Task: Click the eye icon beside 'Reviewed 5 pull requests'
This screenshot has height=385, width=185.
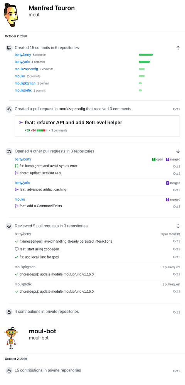Action: (9, 226)
